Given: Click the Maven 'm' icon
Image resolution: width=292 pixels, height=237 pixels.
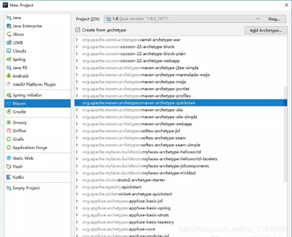Looking at the screenshot, I should 9,103.
